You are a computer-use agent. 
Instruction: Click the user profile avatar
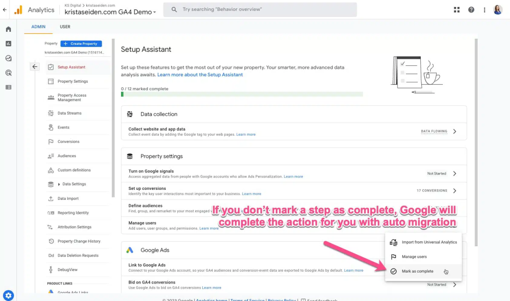click(x=498, y=10)
